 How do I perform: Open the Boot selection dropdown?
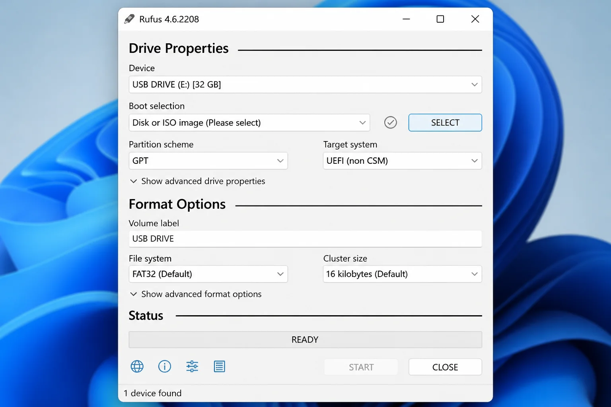coord(249,123)
